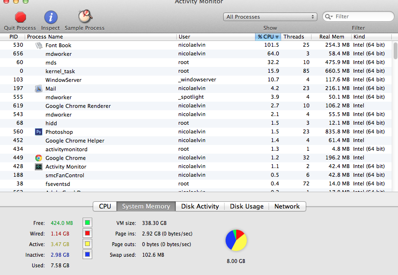Select the kernel_task process row
This screenshot has width=398, height=275.
[x=196, y=71]
